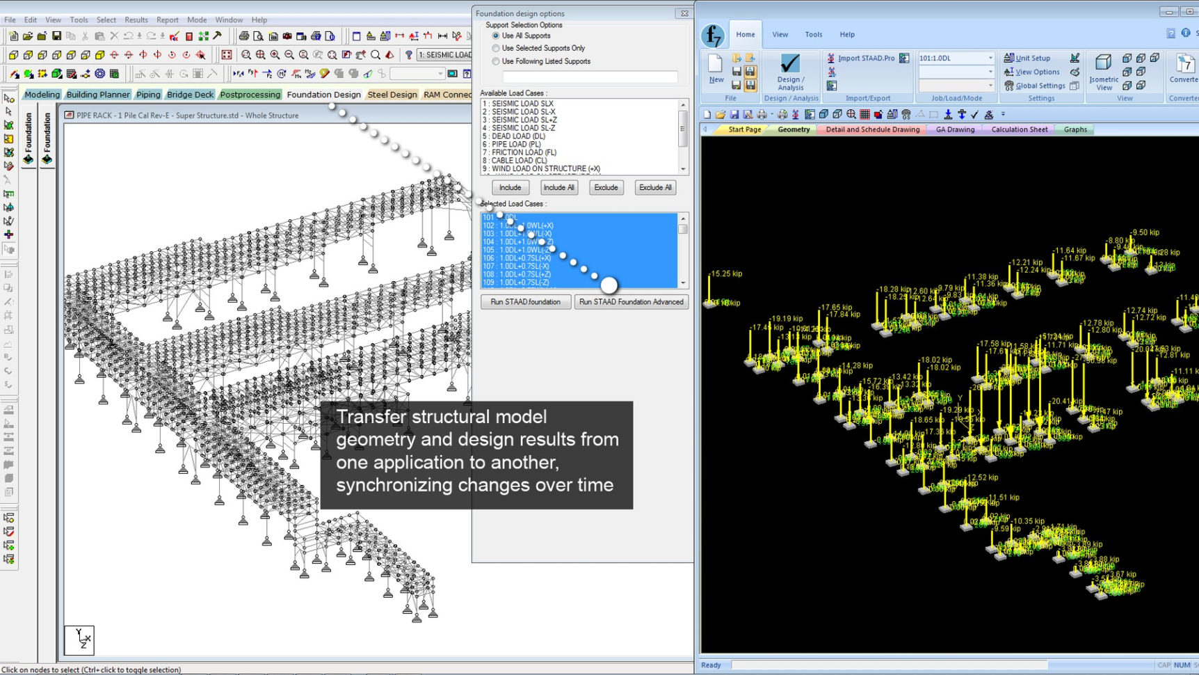1199x675 pixels.
Task: Click the Save icon in STAAD.Pro toolbar
Action: tap(58, 34)
